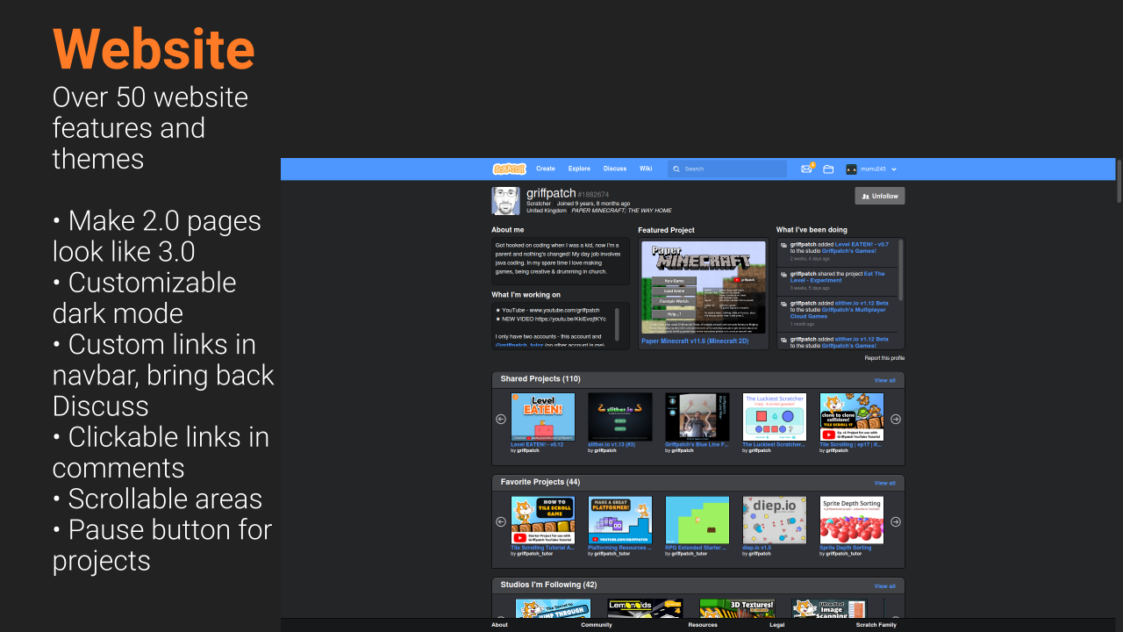Click mumu245 account avatar icon
1123x632 pixels.
tap(851, 169)
